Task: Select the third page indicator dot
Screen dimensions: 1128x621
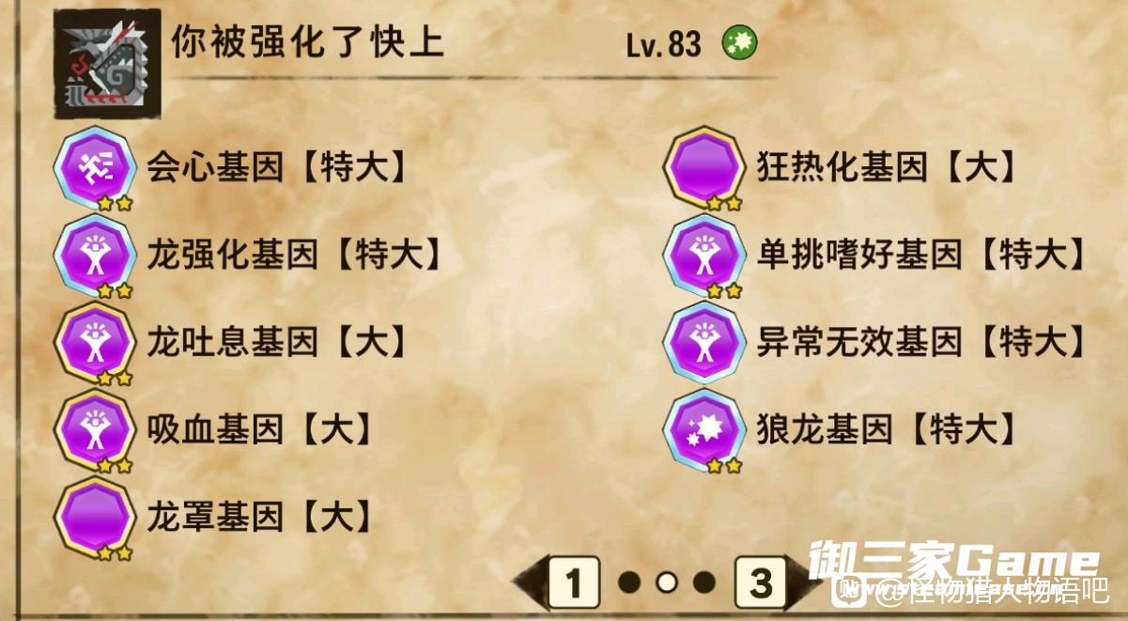Action: (703, 582)
